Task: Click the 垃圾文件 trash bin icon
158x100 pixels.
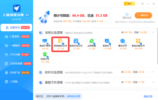Action: click(x=45, y=54)
